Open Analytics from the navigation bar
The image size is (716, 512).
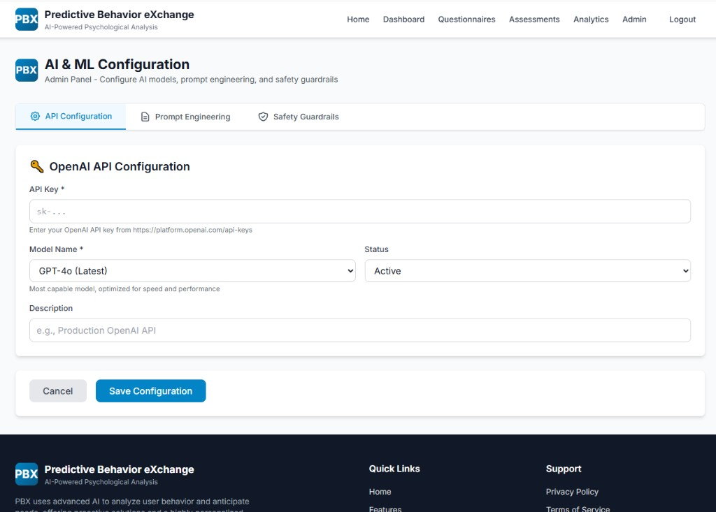pos(591,19)
